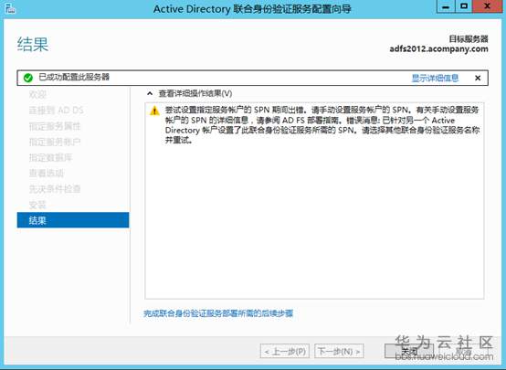The image size is (506, 370).
Task: Collapse the 查看详细操作结果(V) section
Action: coord(150,93)
